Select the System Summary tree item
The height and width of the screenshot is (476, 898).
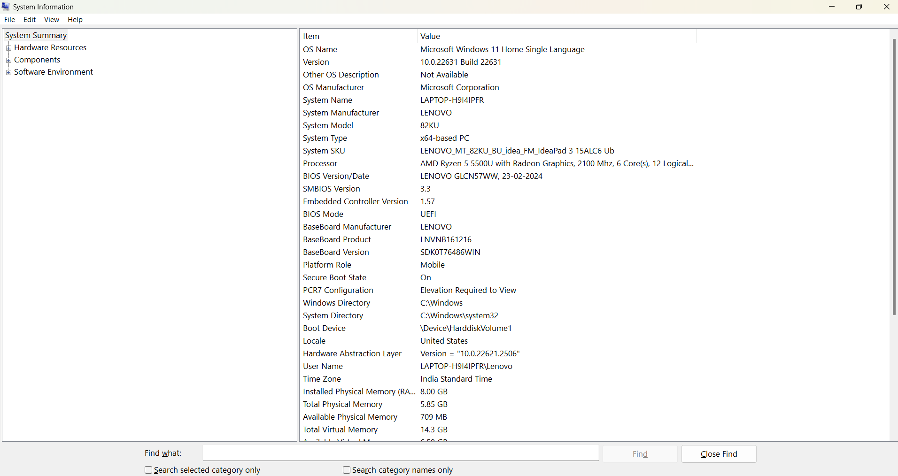point(36,35)
